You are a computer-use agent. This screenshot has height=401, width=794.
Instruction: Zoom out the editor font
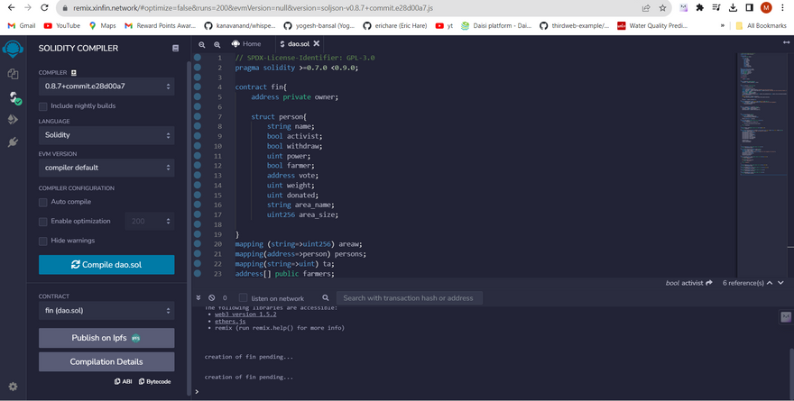[x=202, y=44]
